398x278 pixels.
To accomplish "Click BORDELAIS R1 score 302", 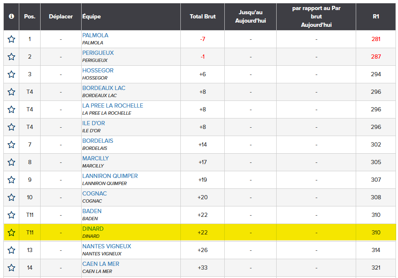I will [376, 145].
